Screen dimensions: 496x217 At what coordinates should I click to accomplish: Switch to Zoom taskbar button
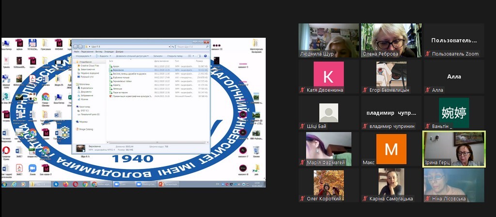124,184
